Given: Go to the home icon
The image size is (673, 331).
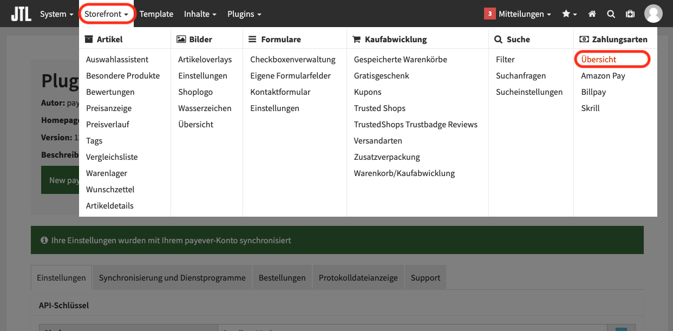Looking at the screenshot, I should [x=592, y=14].
